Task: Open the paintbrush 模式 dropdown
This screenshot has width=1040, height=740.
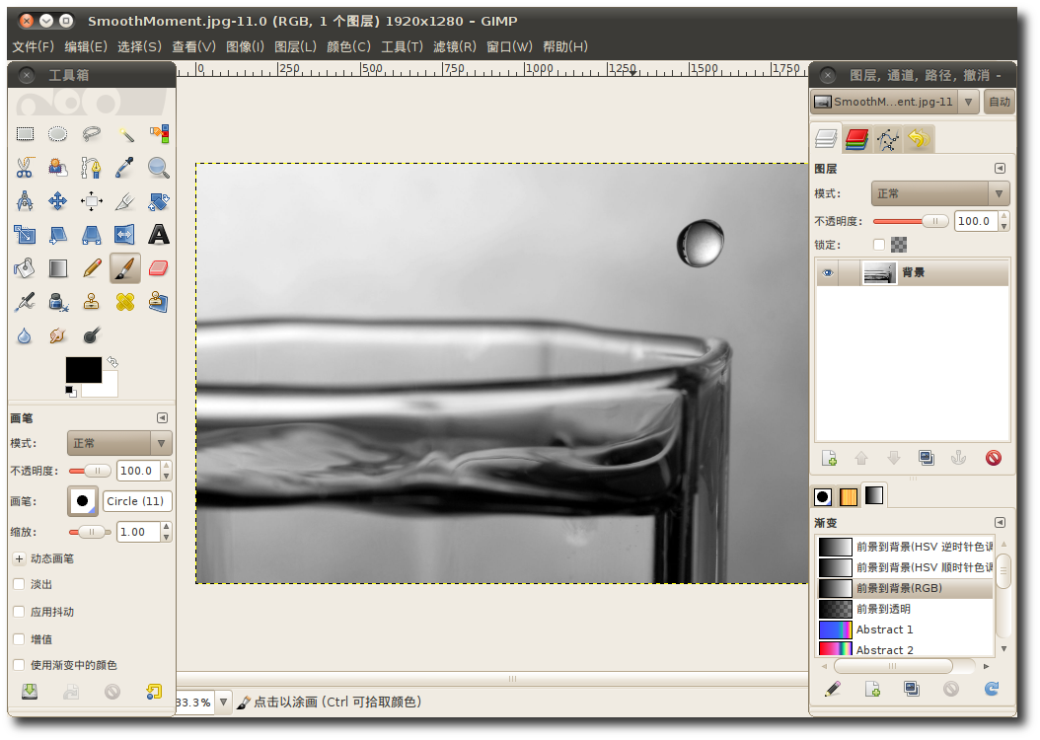Action: point(119,443)
